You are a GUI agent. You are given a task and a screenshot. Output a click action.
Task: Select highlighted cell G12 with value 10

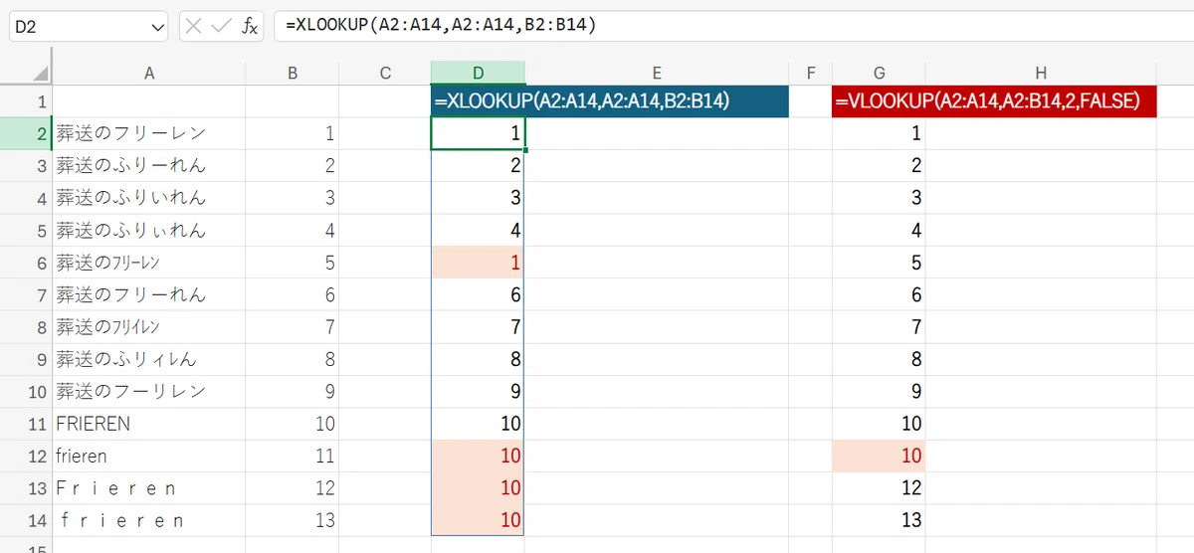click(x=879, y=456)
